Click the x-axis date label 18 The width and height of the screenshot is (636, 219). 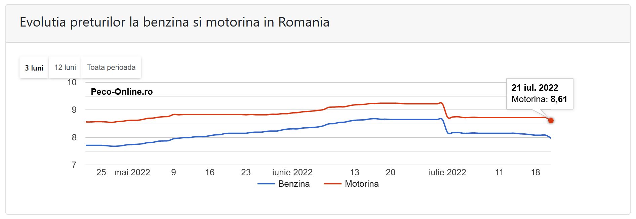pyautogui.click(x=535, y=172)
